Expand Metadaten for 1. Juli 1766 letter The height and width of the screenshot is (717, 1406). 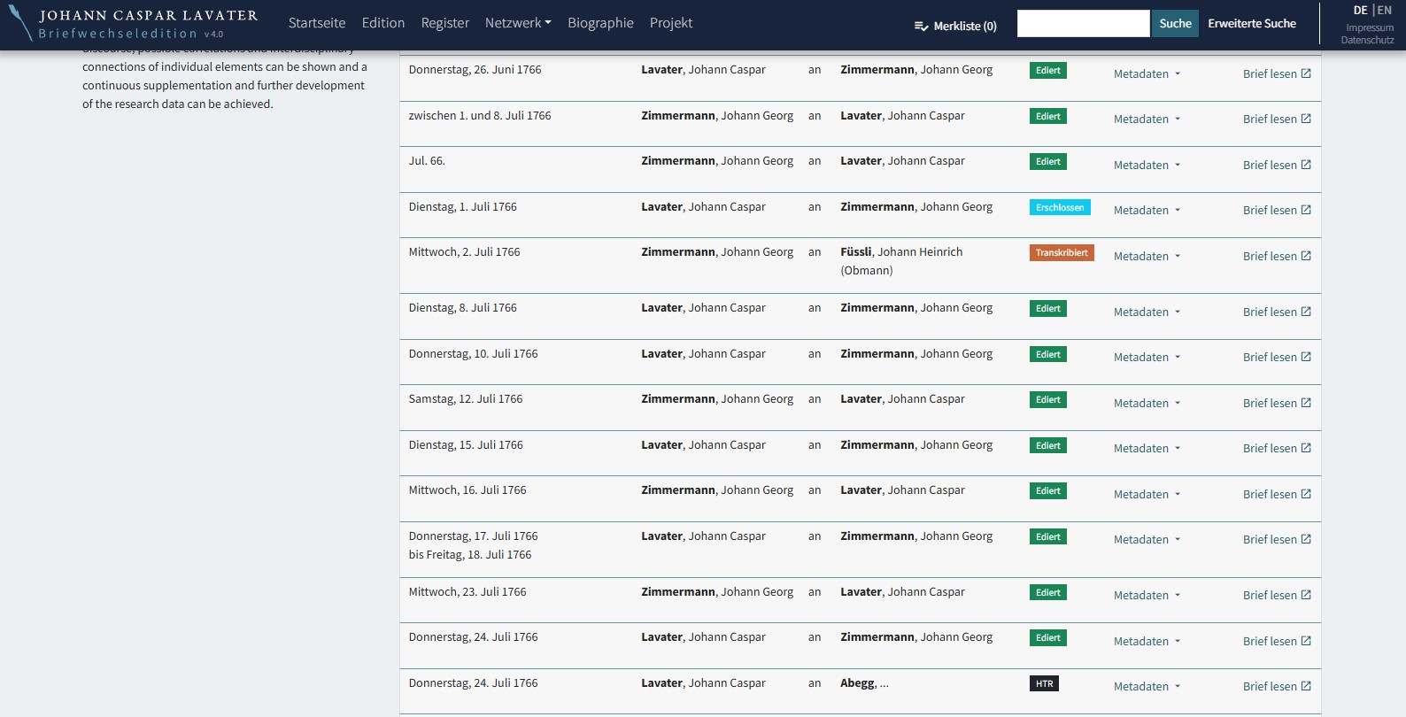click(1147, 210)
